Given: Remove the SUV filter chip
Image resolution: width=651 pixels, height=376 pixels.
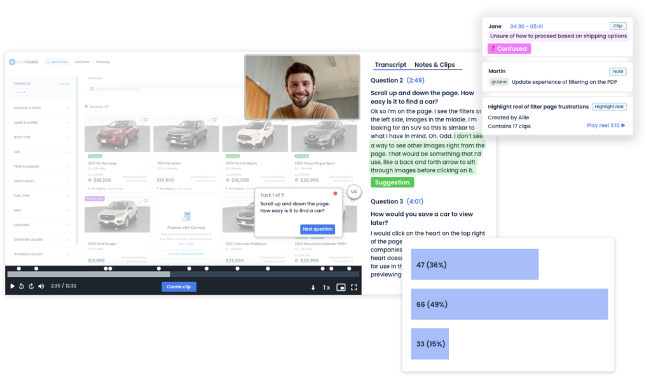Looking at the screenshot, I should [x=24, y=91].
